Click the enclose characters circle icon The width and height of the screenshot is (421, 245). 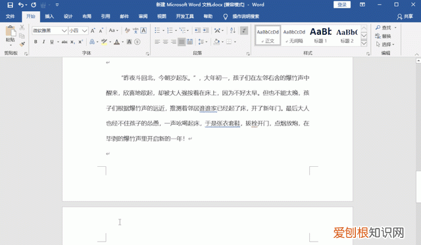click(137, 42)
